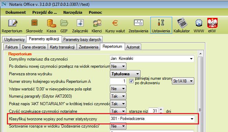Open the Przejdź do ... menu

pyautogui.click(x=44, y=12)
